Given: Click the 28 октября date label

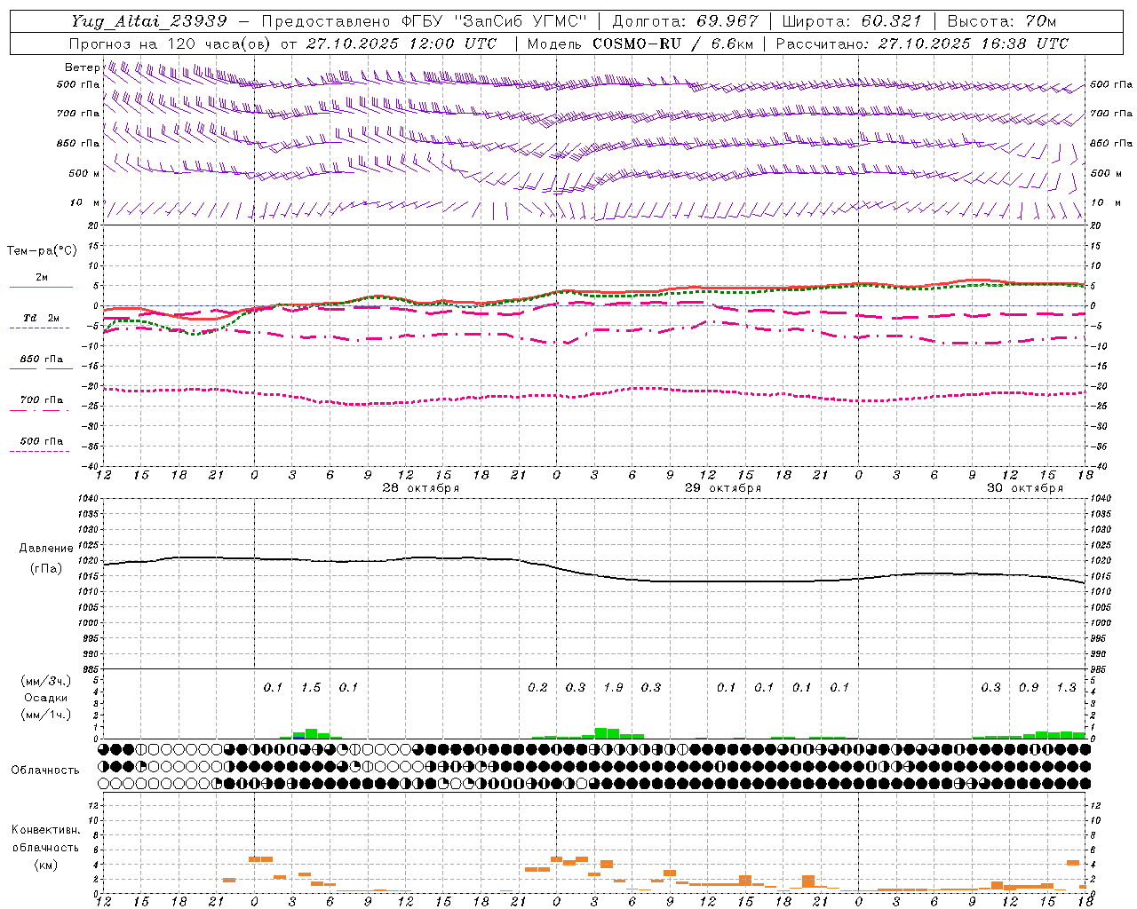Looking at the screenshot, I should point(421,488).
